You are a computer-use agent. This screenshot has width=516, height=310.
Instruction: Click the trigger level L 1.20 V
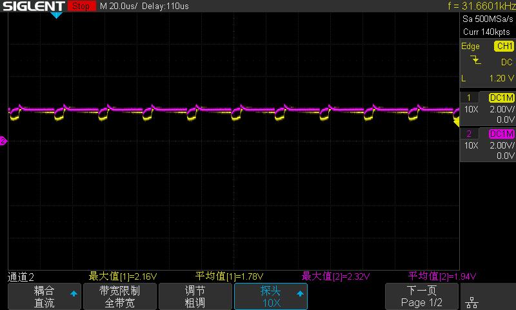488,78
